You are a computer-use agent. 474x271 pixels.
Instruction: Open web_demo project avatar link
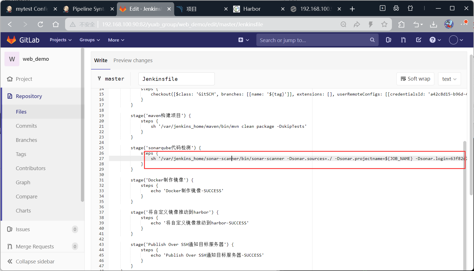tap(12, 59)
